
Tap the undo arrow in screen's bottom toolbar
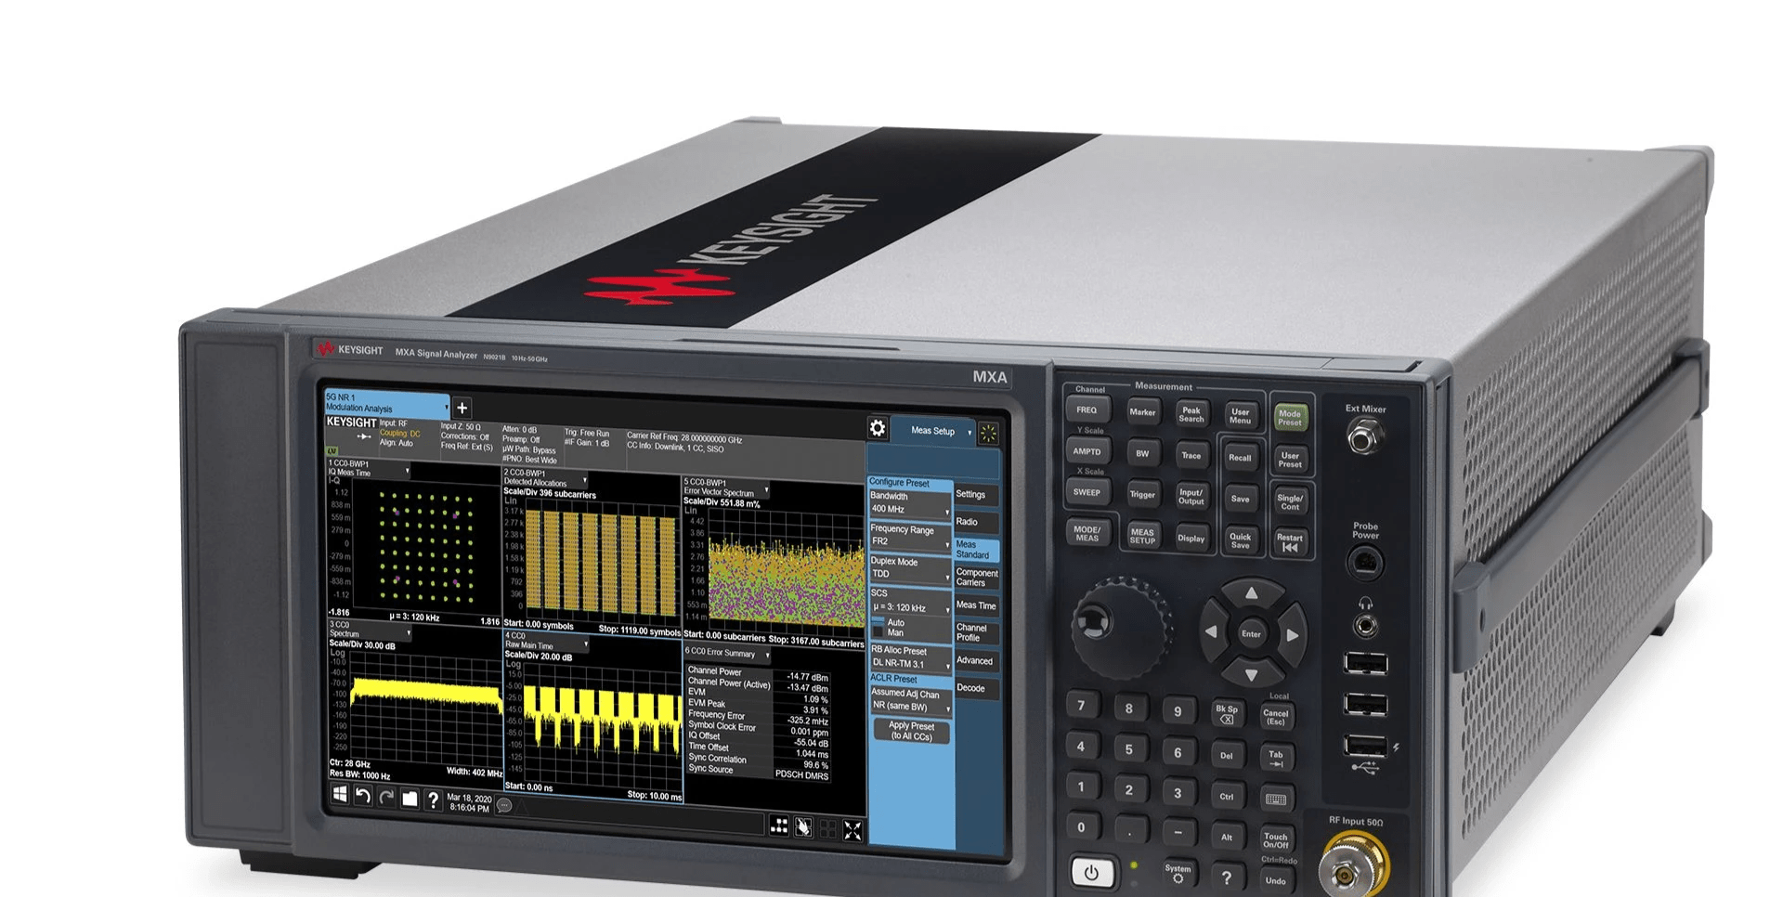363,796
